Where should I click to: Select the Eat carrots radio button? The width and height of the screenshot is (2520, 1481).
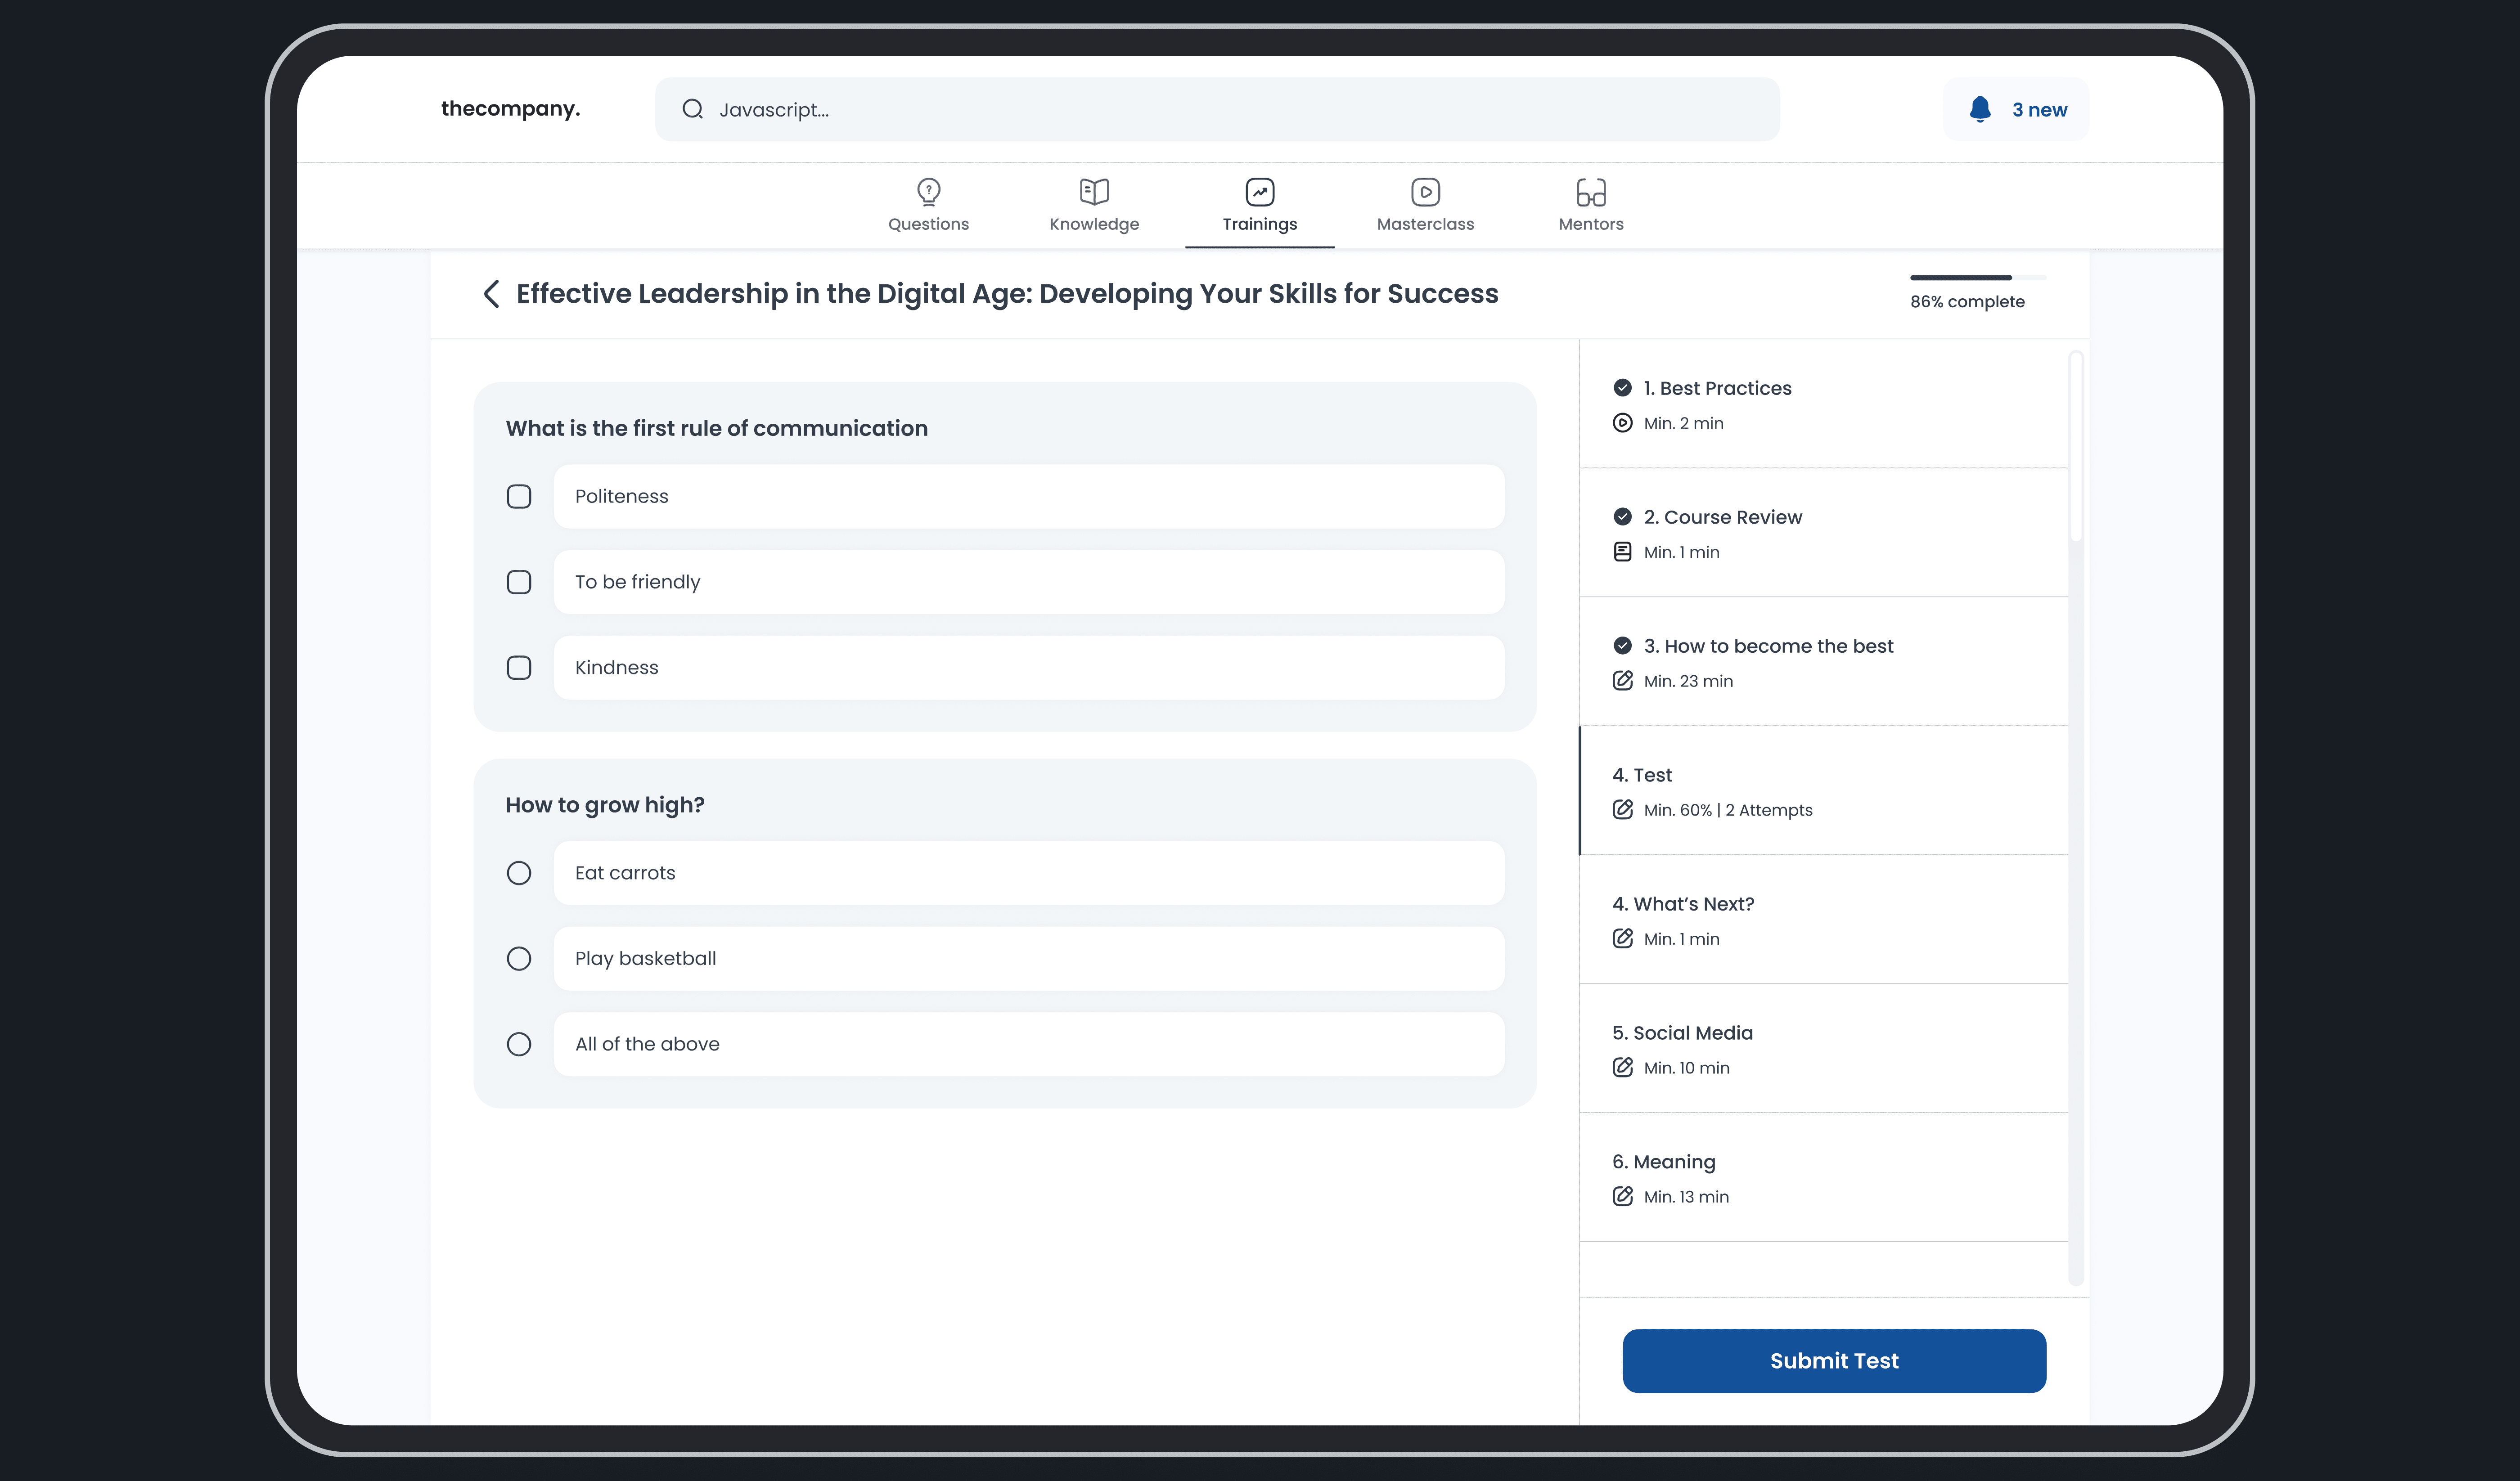(519, 873)
